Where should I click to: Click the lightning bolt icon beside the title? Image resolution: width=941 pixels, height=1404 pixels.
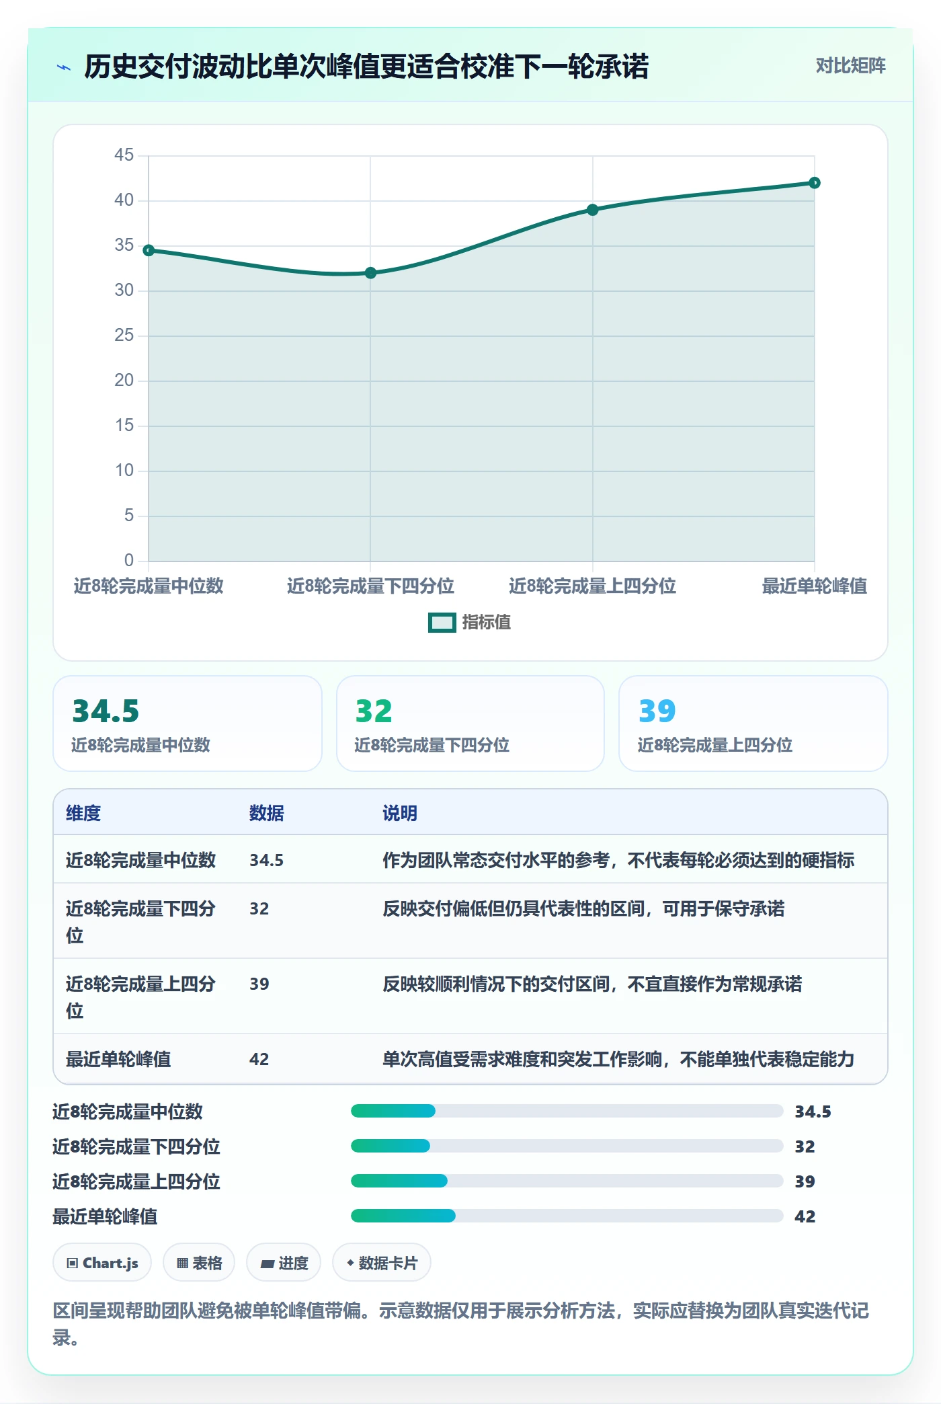64,67
